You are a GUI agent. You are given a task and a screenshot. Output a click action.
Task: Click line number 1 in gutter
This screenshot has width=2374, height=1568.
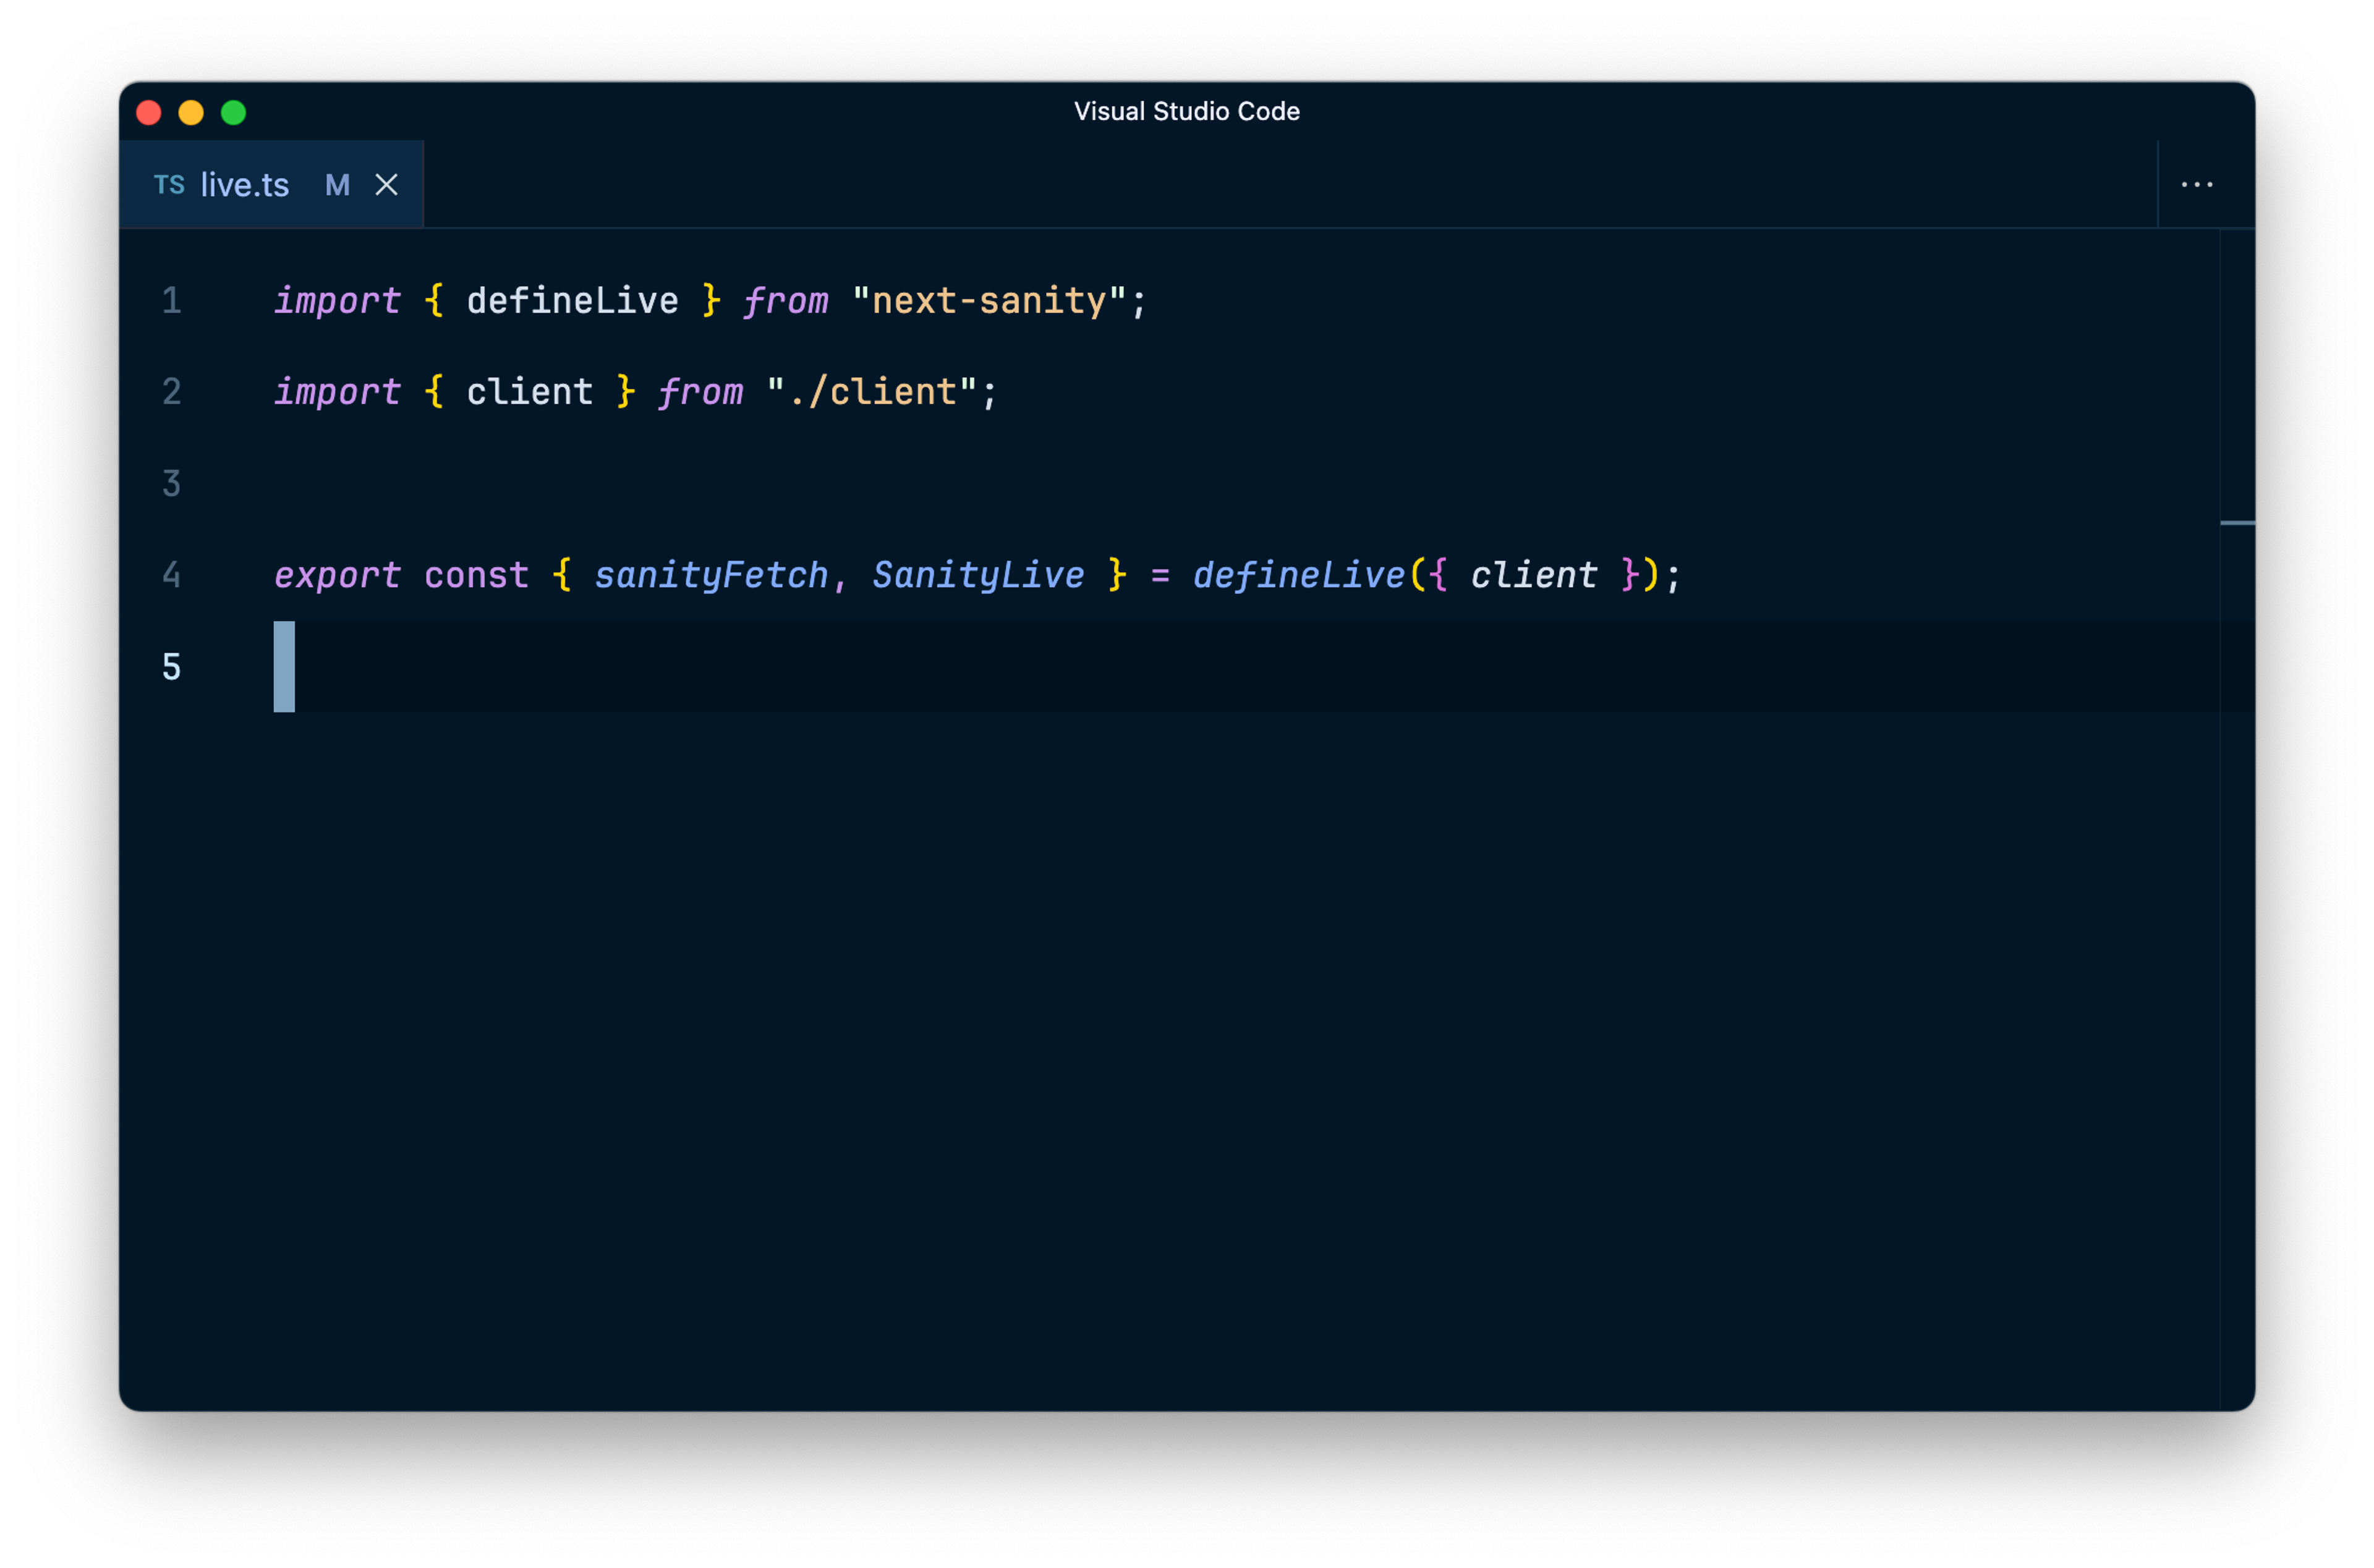click(172, 301)
